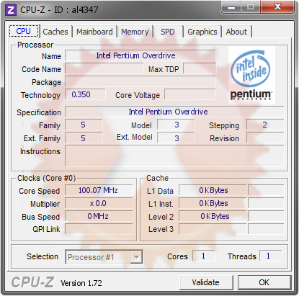Screen dimensions: 299x296
Task: Select the SPD tab
Action: point(168,32)
